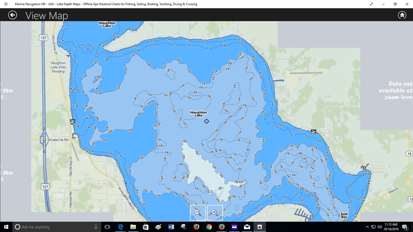Zoom out with the minus magnifier
The height and width of the screenshot is (232, 413).
click(198, 212)
